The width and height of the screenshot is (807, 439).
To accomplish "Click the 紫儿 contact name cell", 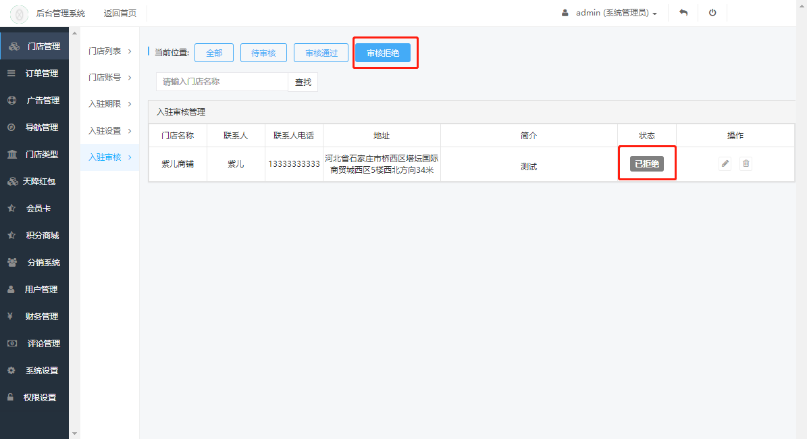I will (236, 164).
